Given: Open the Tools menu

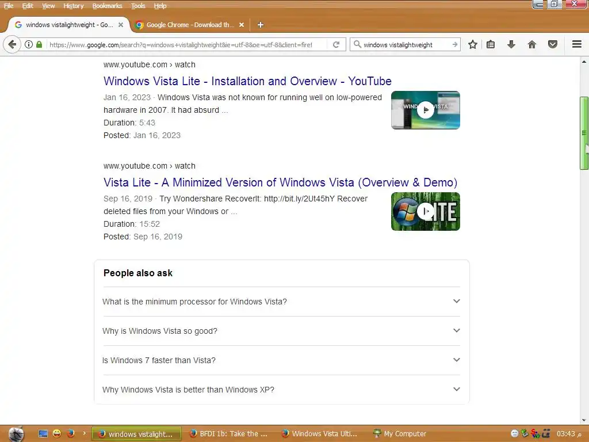Looking at the screenshot, I should pyautogui.click(x=138, y=6).
